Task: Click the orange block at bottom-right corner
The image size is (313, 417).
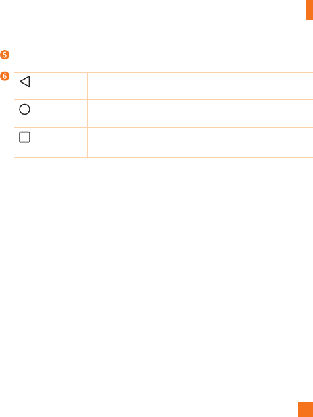Action: tap(306, 410)
